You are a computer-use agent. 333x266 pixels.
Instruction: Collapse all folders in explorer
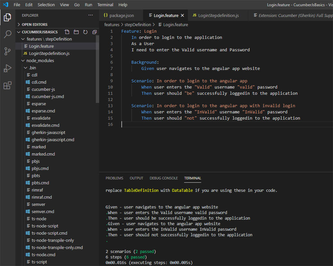[94, 32]
